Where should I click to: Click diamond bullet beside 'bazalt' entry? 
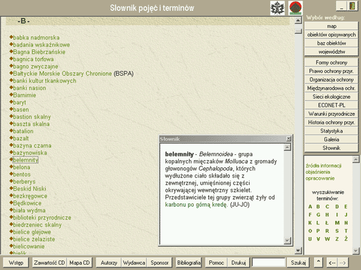[11, 138]
